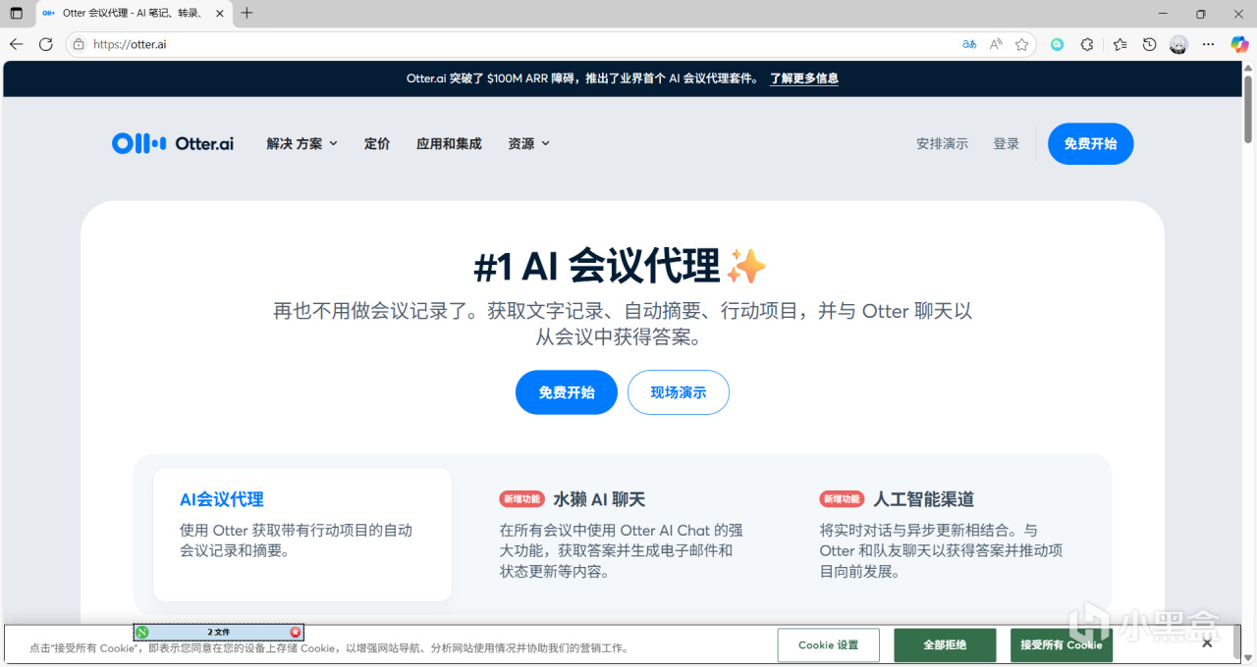Click the 现场演示 button
This screenshot has width=1257, height=667.
click(679, 392)
